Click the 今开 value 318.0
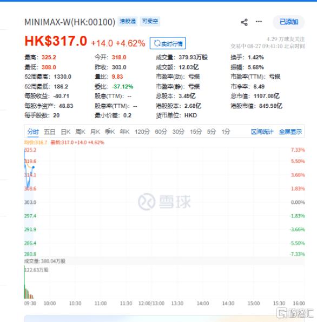This screenshot has height=322, width=317. click(x=119, y=57)
